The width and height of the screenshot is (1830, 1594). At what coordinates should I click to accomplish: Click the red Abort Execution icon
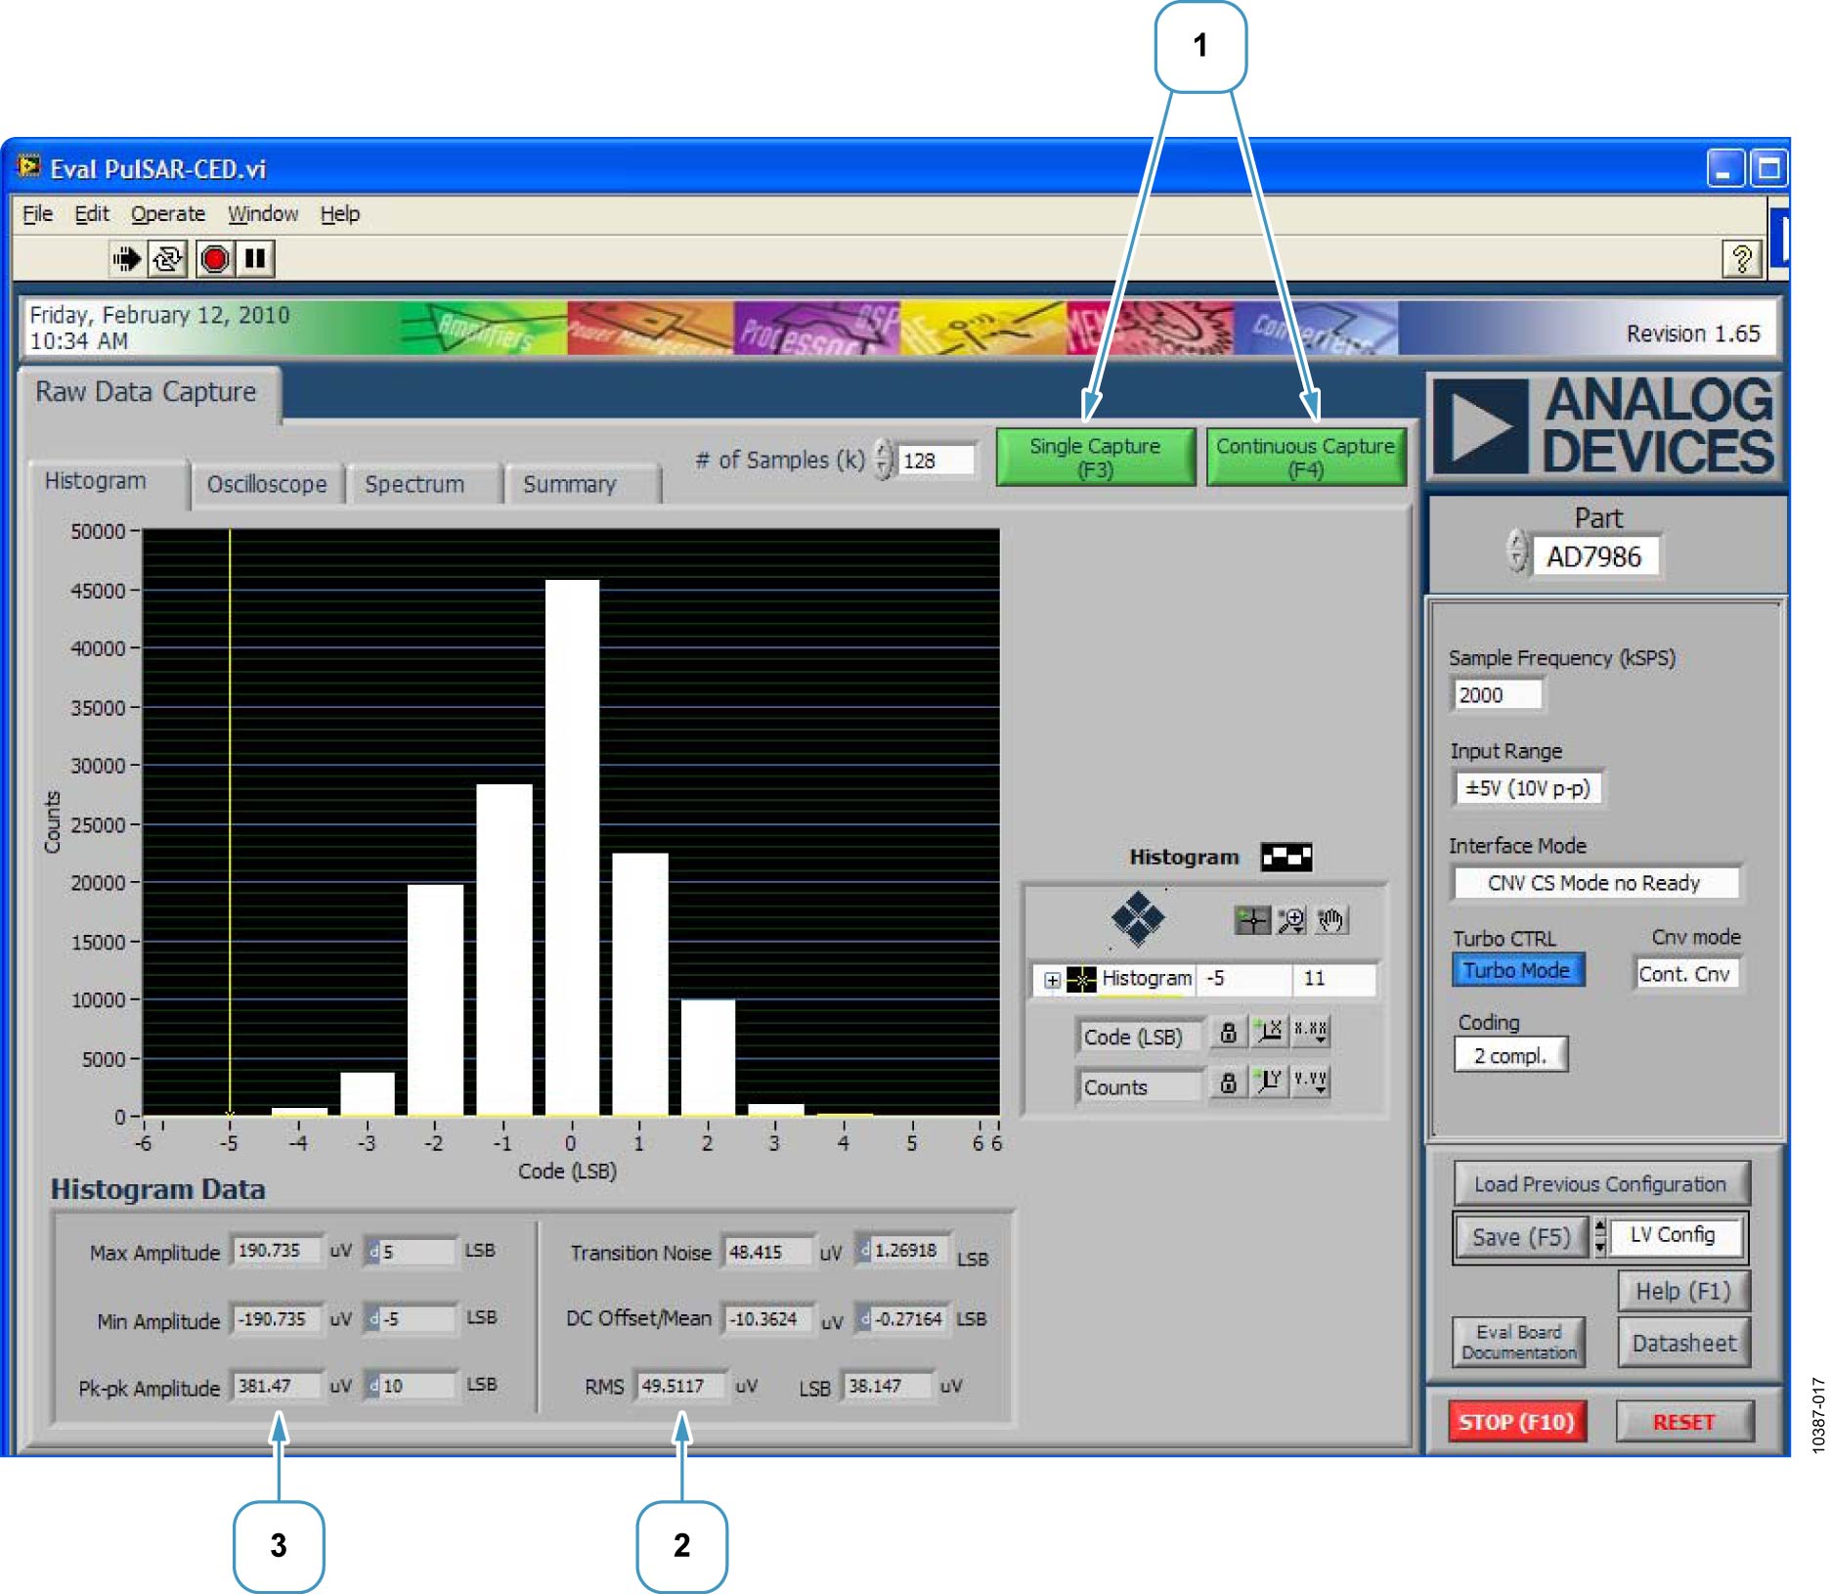tap(215, 259)
